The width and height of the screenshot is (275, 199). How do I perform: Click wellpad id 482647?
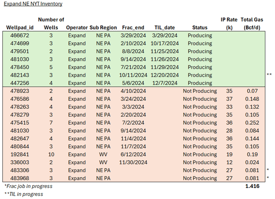click(x=19, y=139)
